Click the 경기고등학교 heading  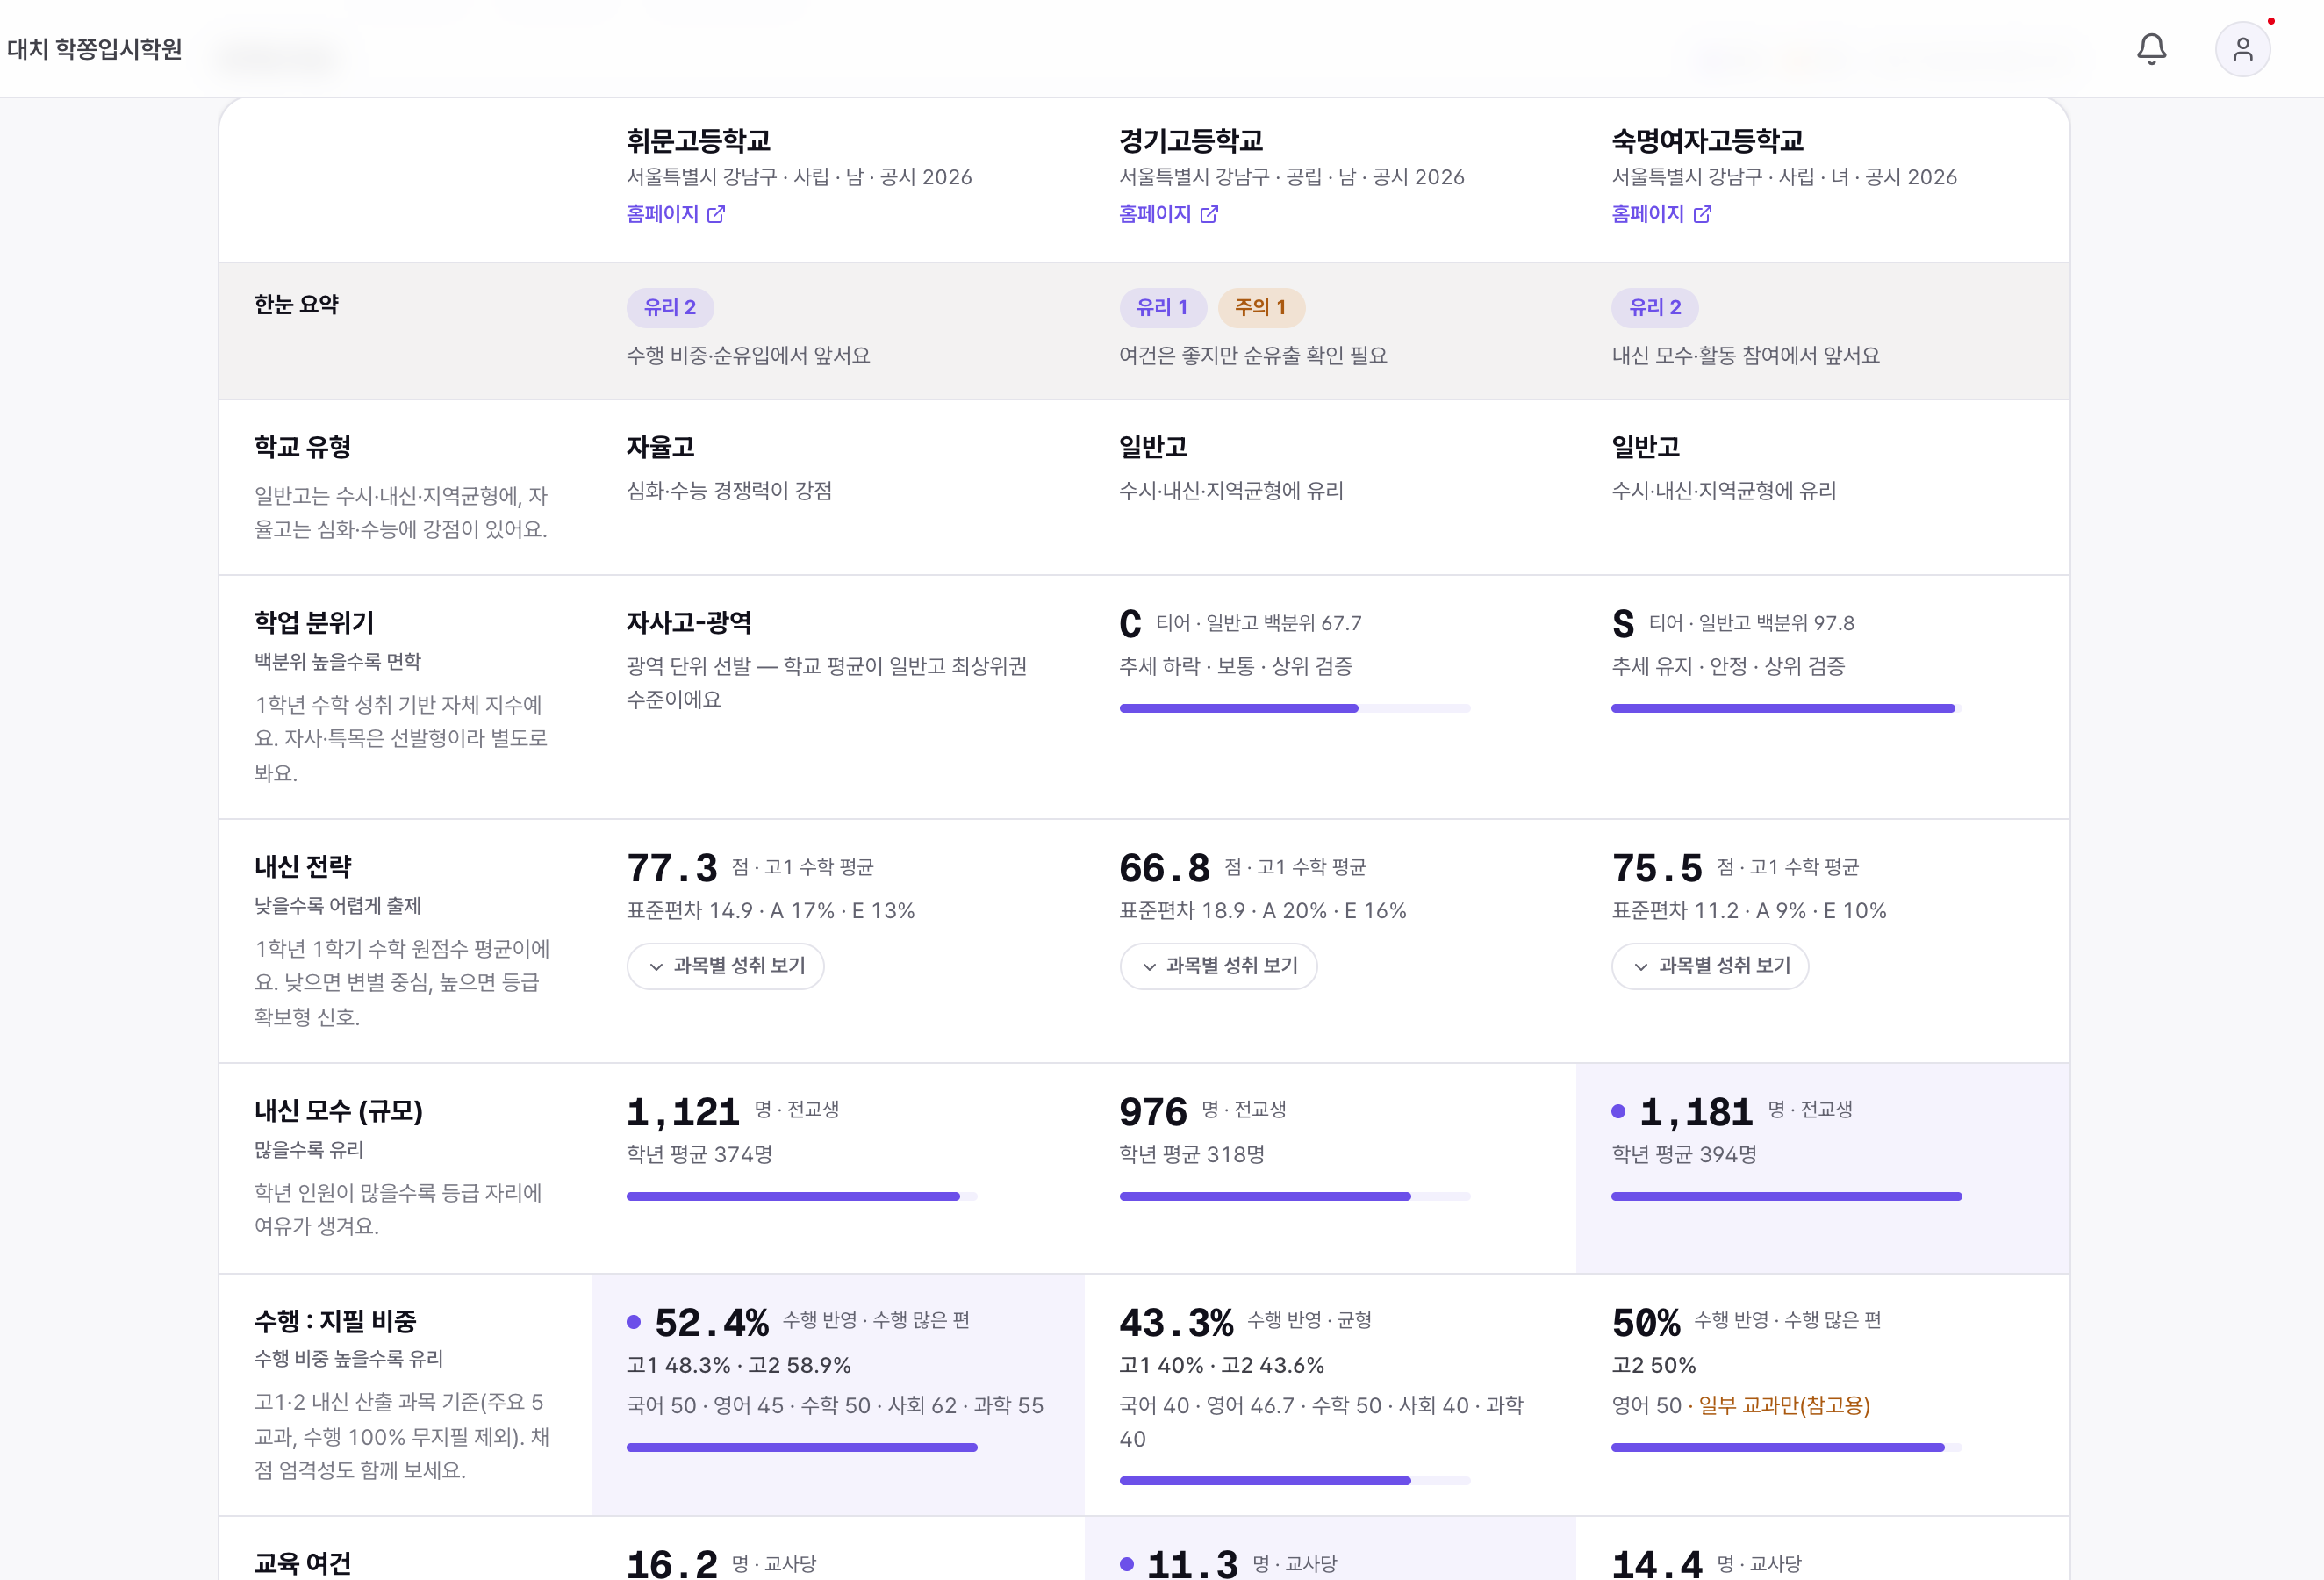coord(1191,140)
